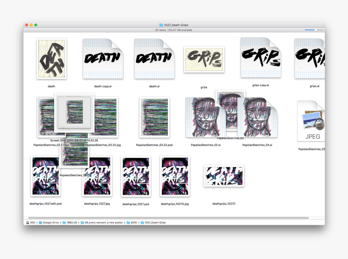Click the '20 items, 125,27 GB available' status text
This screenshot has width=348, height=259.
pos(174,30)
